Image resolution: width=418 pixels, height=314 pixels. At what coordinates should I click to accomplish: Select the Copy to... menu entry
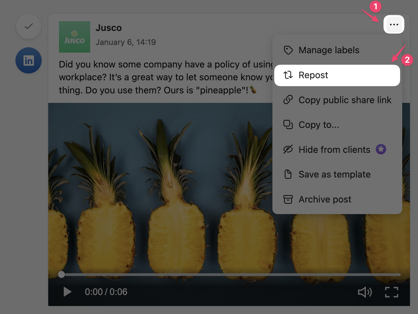click(319, 125)
